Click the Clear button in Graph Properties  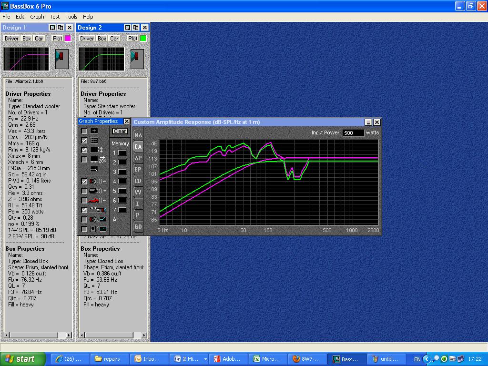tap(120, 131)
